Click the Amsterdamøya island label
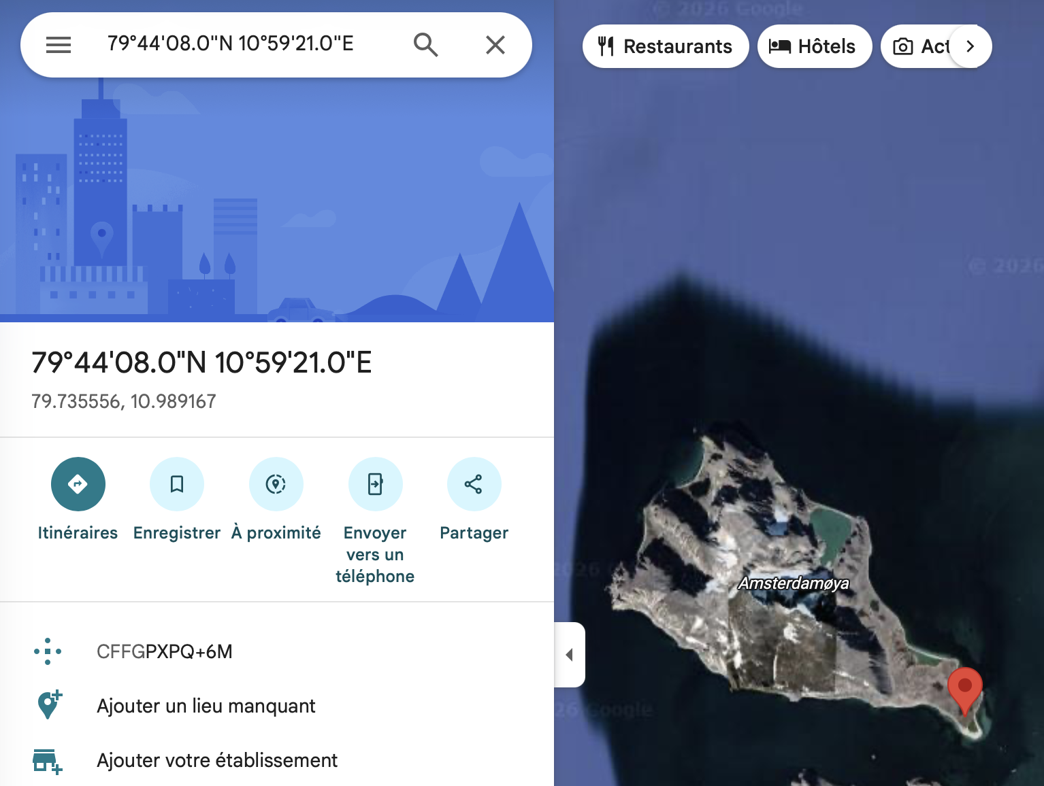This screenshot has width=1044, height=786. point(794,583)
